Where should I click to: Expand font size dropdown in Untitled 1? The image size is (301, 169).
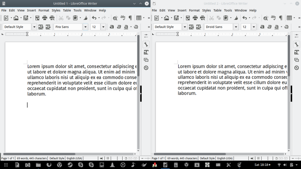(x=103, y=27)
